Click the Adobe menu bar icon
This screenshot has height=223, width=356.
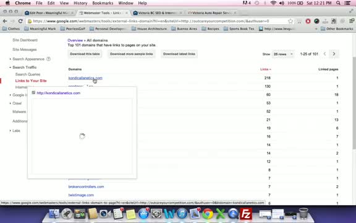pyautogui.click(x=247, y=3)
